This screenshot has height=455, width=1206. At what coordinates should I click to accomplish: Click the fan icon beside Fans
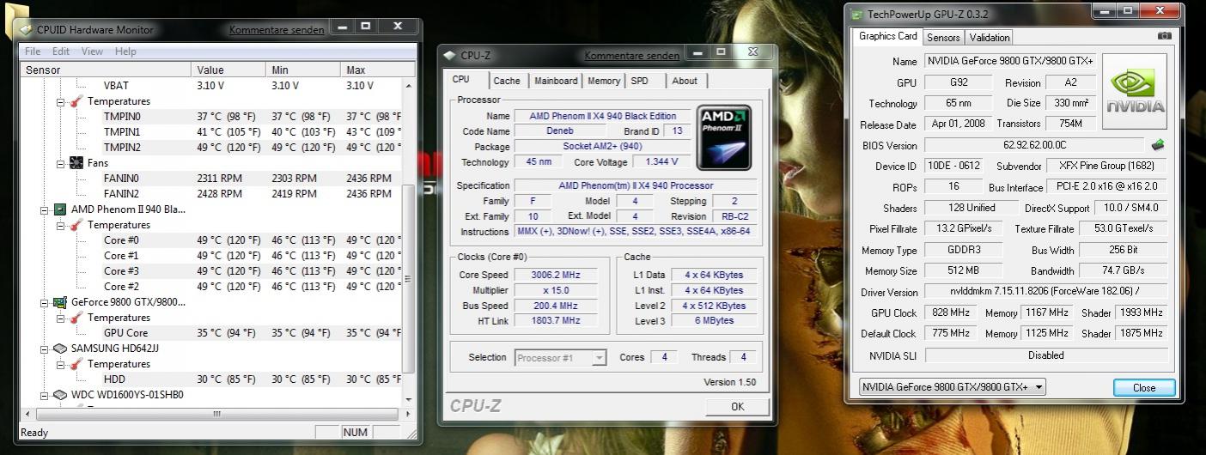coord(76,163)
